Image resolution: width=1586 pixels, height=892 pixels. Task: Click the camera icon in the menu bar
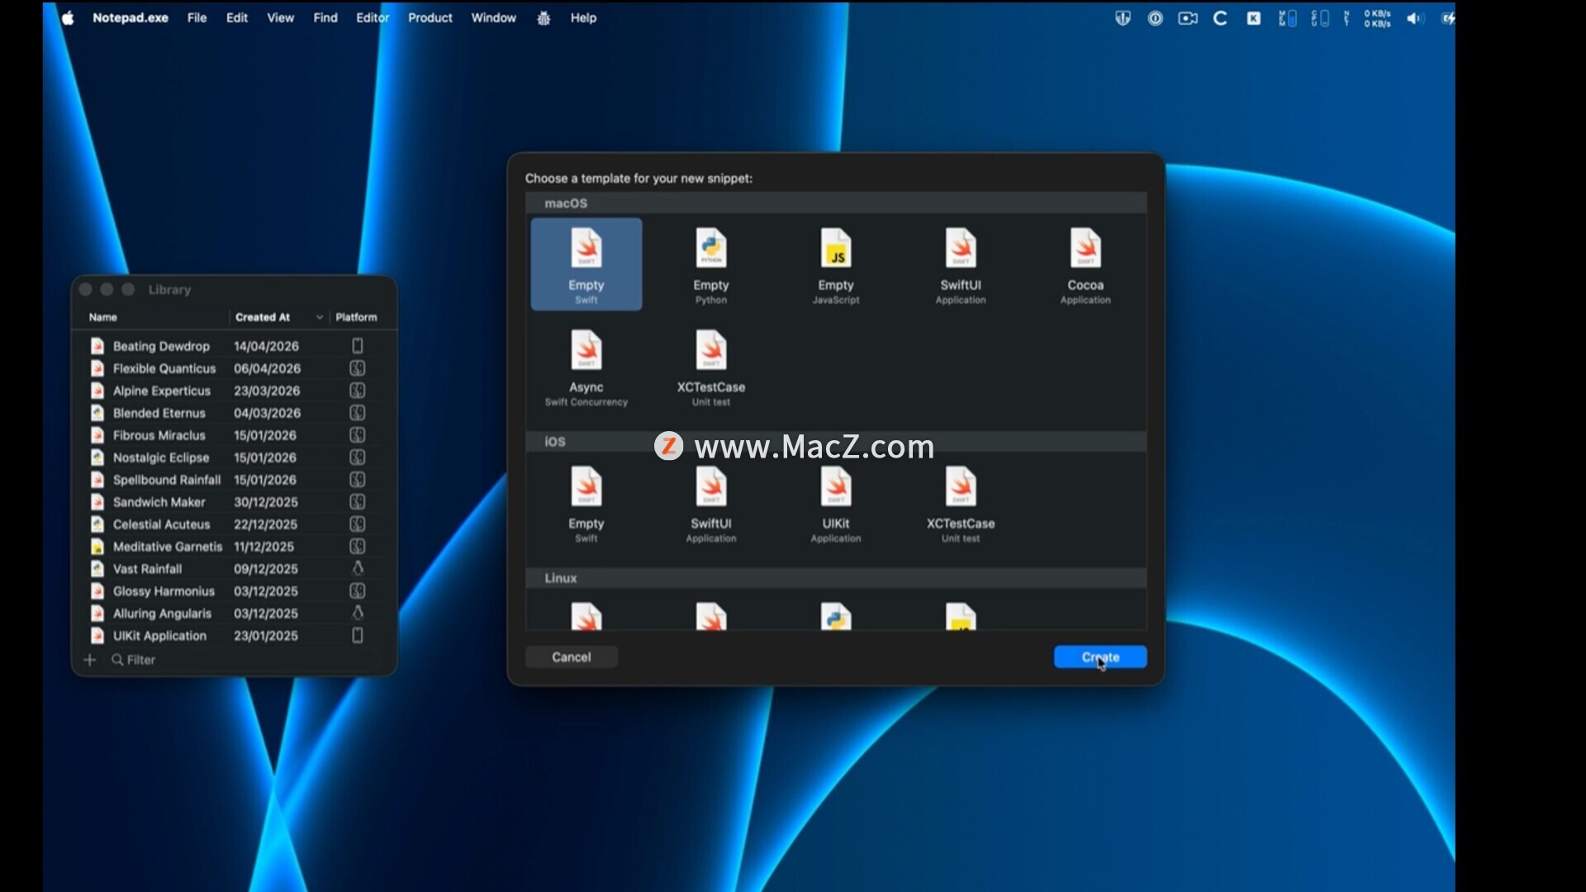1188,18
